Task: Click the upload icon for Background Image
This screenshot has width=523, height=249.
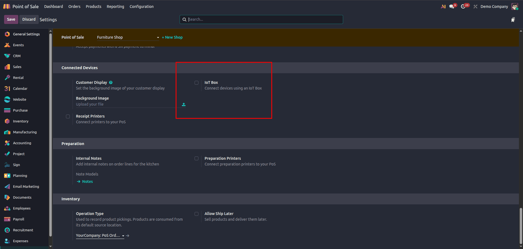Action: [x=184, y=104]
